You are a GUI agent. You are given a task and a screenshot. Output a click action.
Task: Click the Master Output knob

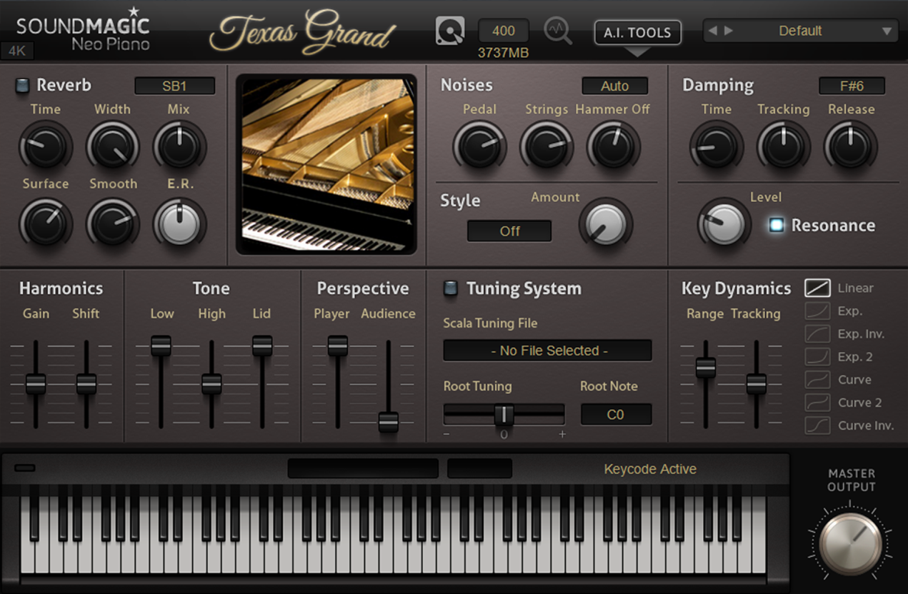850,545
